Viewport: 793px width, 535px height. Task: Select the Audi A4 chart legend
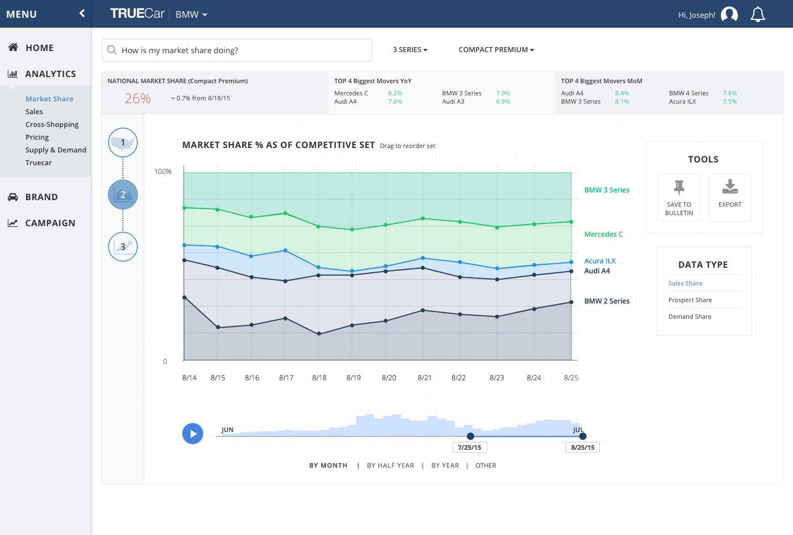pos(597,271)
